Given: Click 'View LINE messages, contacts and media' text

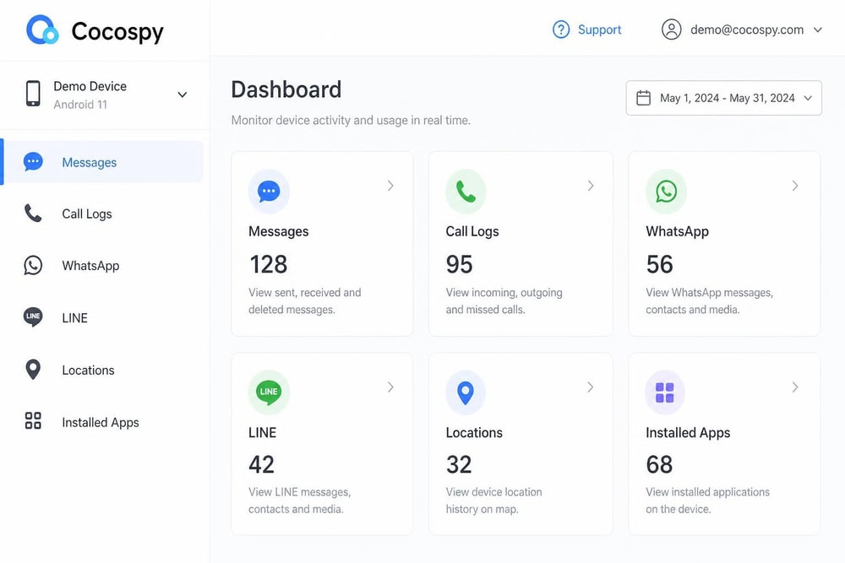Looking at the screenshot, I should point(300,501).
